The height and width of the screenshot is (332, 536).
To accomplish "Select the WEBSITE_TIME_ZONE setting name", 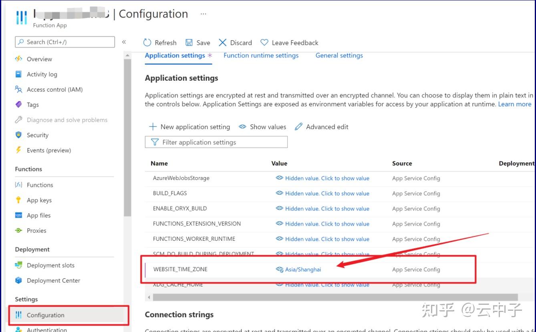I will pyautogui.click(x=180, y=269).
